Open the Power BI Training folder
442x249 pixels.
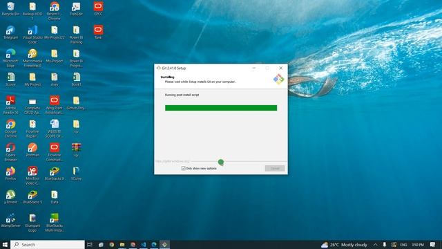point(76,35)
